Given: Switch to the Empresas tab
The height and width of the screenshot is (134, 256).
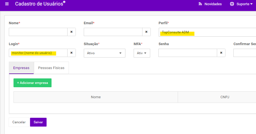Looking at the screenshot, I should [21, 68].
